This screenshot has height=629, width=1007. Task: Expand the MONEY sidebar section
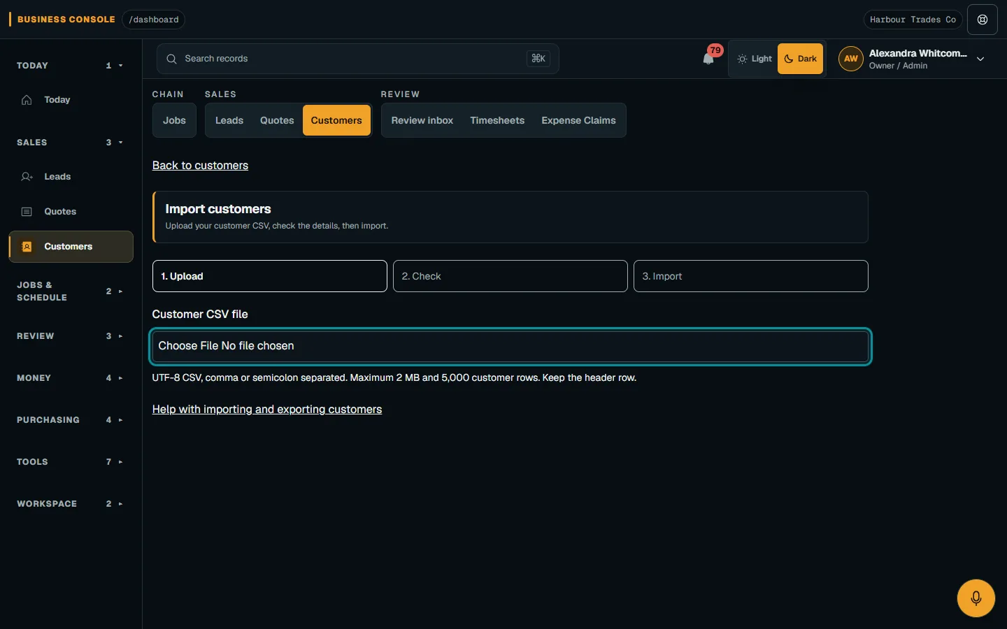point(71,378)
